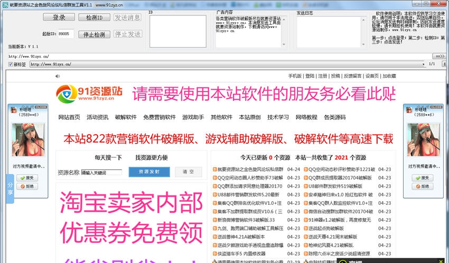Screen dimensions: 449x263
Task: Click the 登录 button
Action: 59,17
